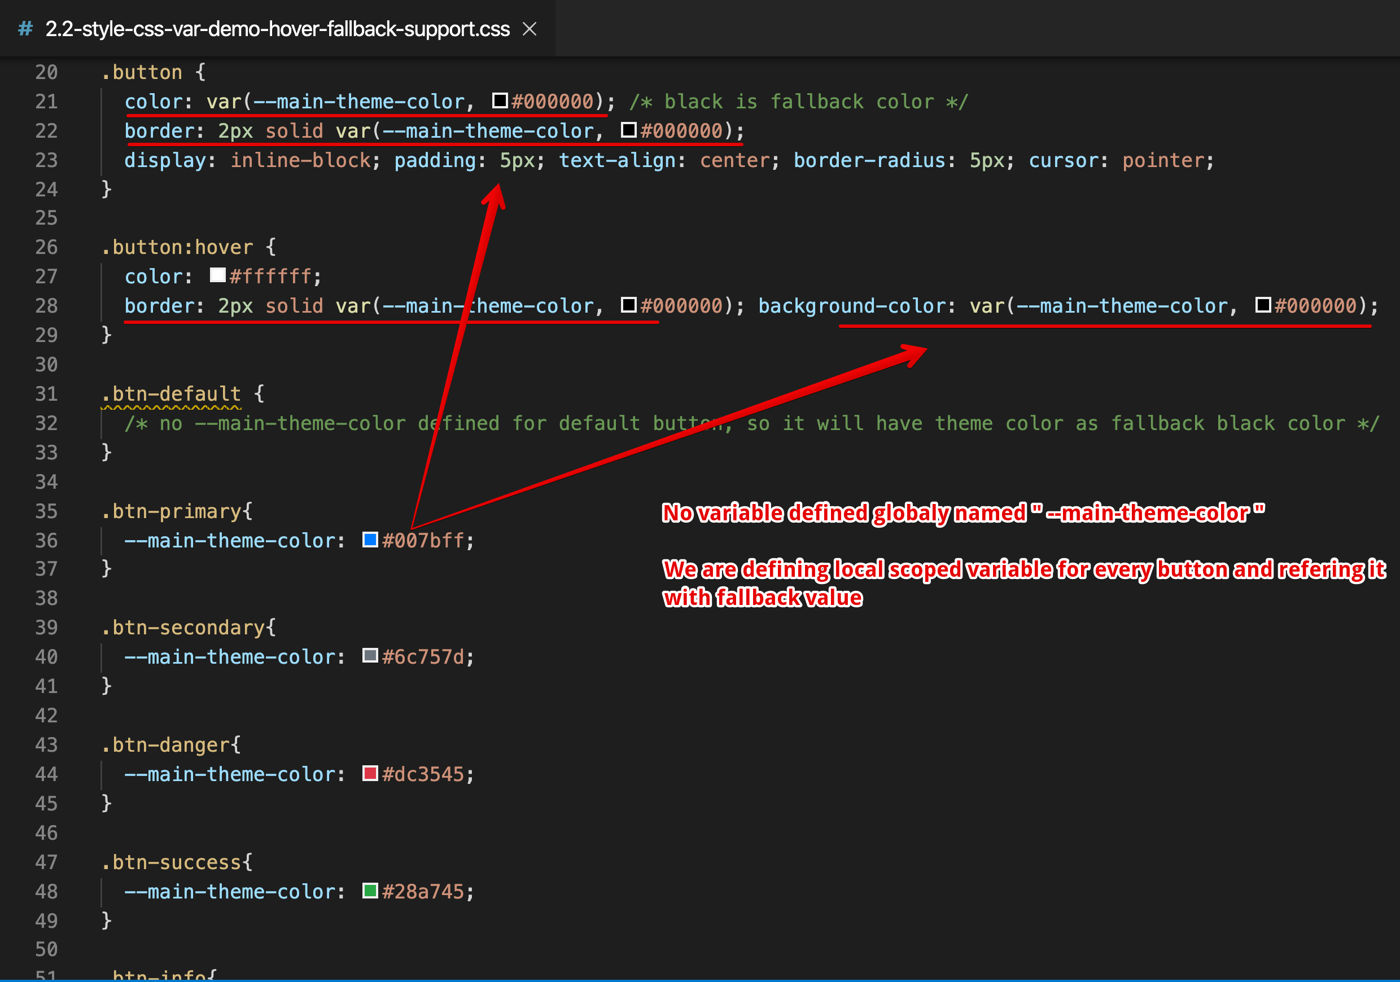Open gray #6c757d color swatch
1400x982 pixels.
tap(370, 656)
